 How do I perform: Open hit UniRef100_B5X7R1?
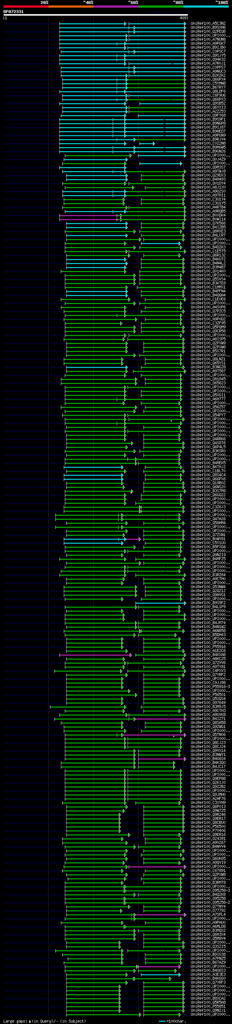(x=208, y=351)
